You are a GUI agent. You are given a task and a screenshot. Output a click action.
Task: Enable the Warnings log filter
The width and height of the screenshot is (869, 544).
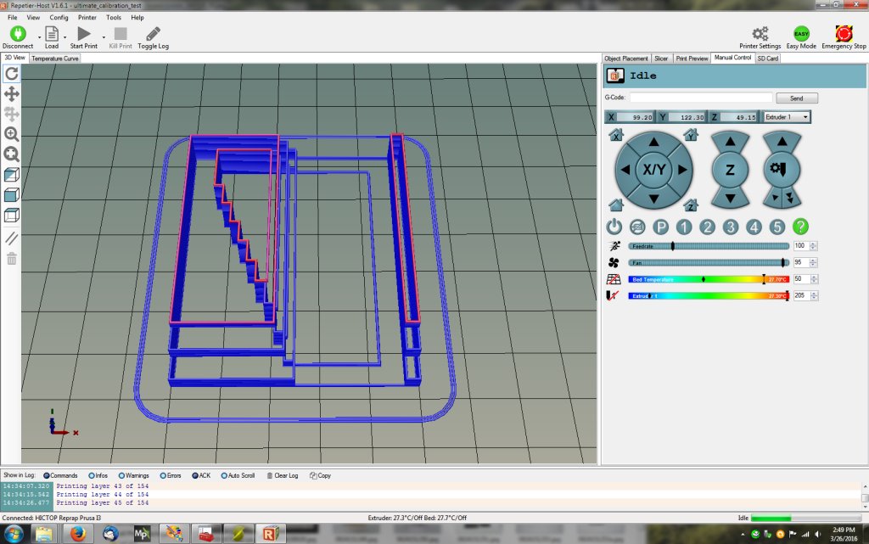(122, 475)
